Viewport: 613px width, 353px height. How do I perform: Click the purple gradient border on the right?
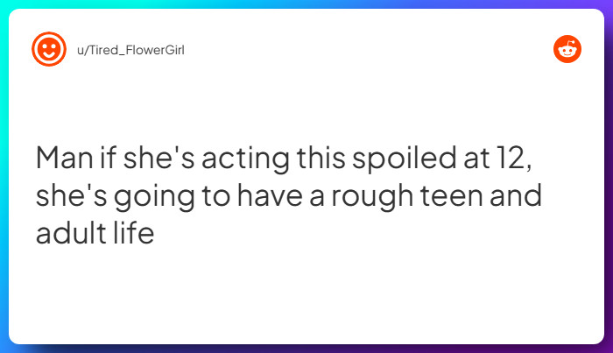pyautogui.click(x=609, y=176)
